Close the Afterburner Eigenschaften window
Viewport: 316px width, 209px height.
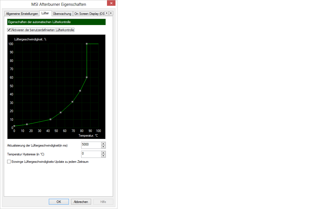click(111, 3)
